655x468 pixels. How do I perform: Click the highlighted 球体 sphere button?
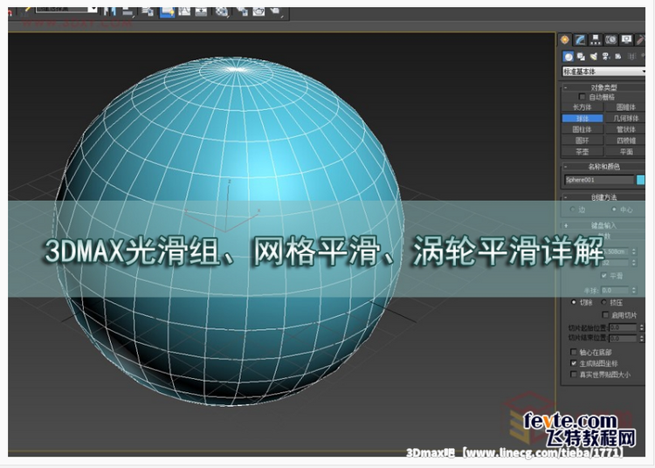coord(582,119)
